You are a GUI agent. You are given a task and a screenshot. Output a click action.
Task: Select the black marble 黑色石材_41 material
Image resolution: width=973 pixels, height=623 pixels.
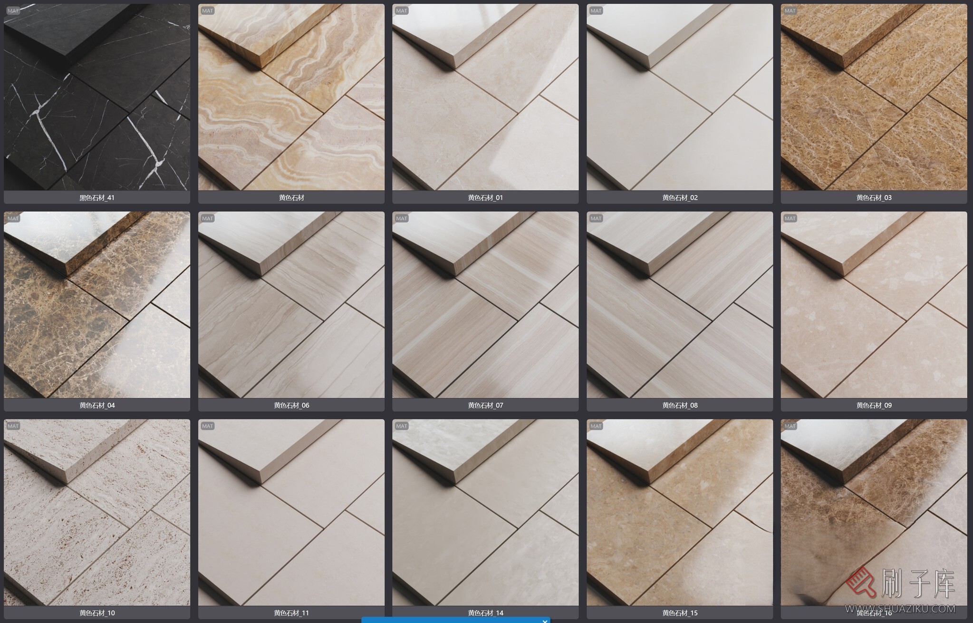[x=97, y=97]
